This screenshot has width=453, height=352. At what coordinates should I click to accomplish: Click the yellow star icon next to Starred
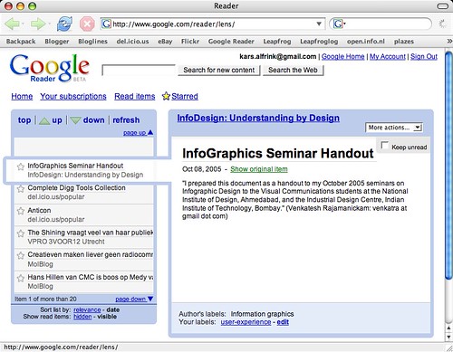click(x=166, y=96)
